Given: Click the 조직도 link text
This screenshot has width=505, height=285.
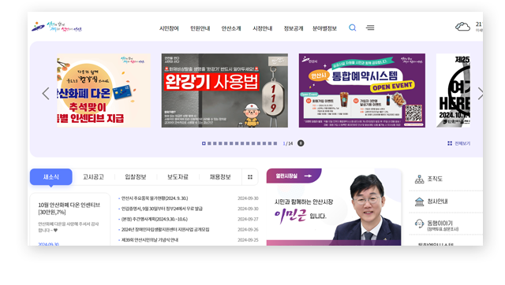Looking at the screenshot, I should pyautogui.click(x=435, y=179).
